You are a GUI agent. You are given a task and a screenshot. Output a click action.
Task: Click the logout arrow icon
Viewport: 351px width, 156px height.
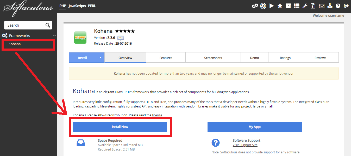pos(346,6)
